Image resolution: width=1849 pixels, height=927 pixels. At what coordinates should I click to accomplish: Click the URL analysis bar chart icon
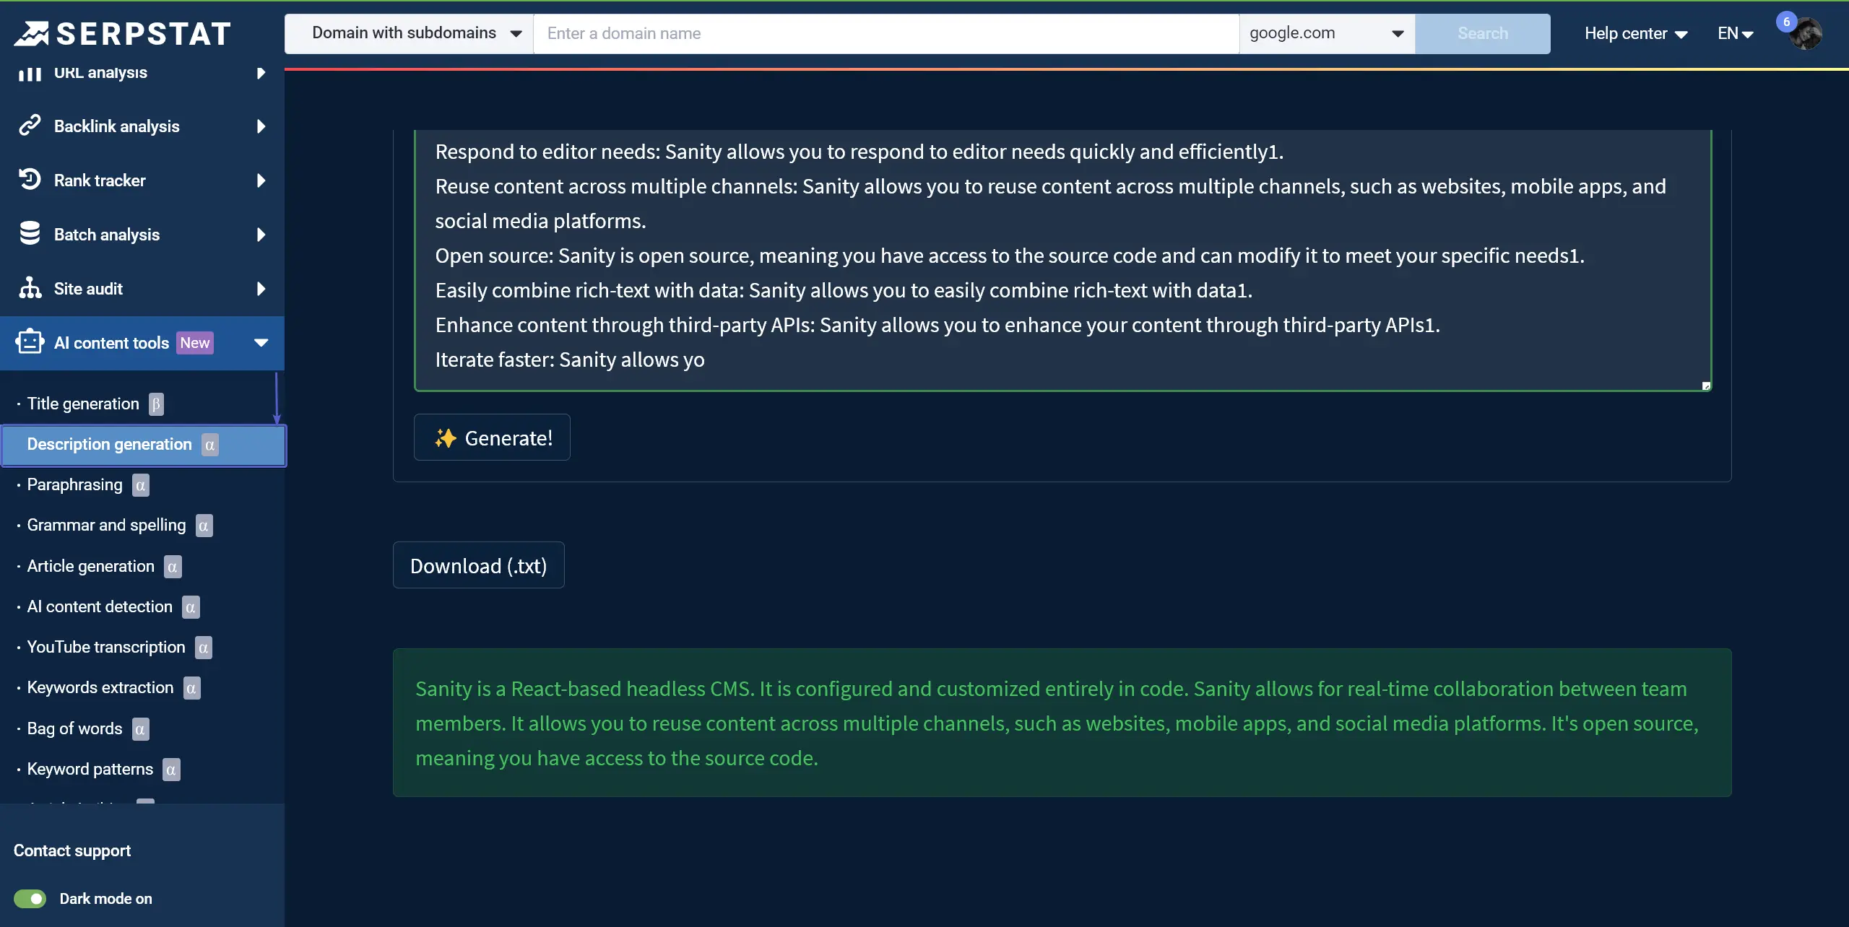point(30,73)
